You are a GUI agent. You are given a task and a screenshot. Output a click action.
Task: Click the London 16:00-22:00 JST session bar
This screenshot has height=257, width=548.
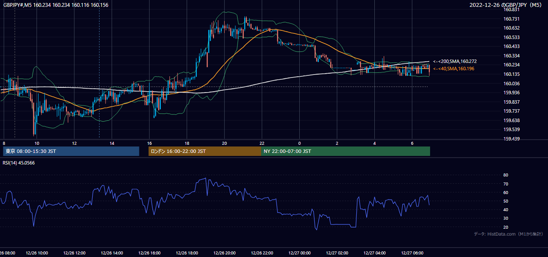[x=205, y=151]
